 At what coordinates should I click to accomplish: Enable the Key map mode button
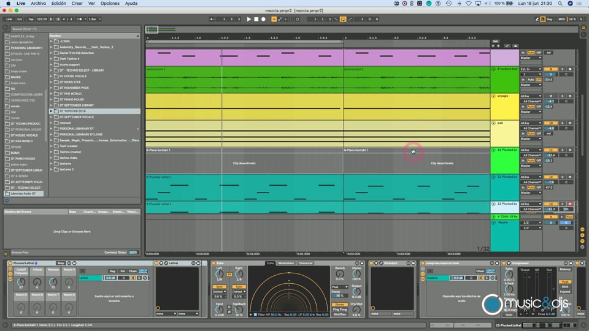pos(550,19)
